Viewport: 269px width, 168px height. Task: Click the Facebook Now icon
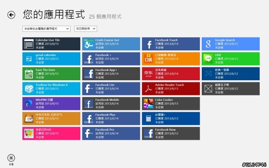(148, 134)
